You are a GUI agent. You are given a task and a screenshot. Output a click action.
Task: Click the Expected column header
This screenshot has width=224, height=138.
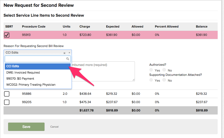pos(113,27)
